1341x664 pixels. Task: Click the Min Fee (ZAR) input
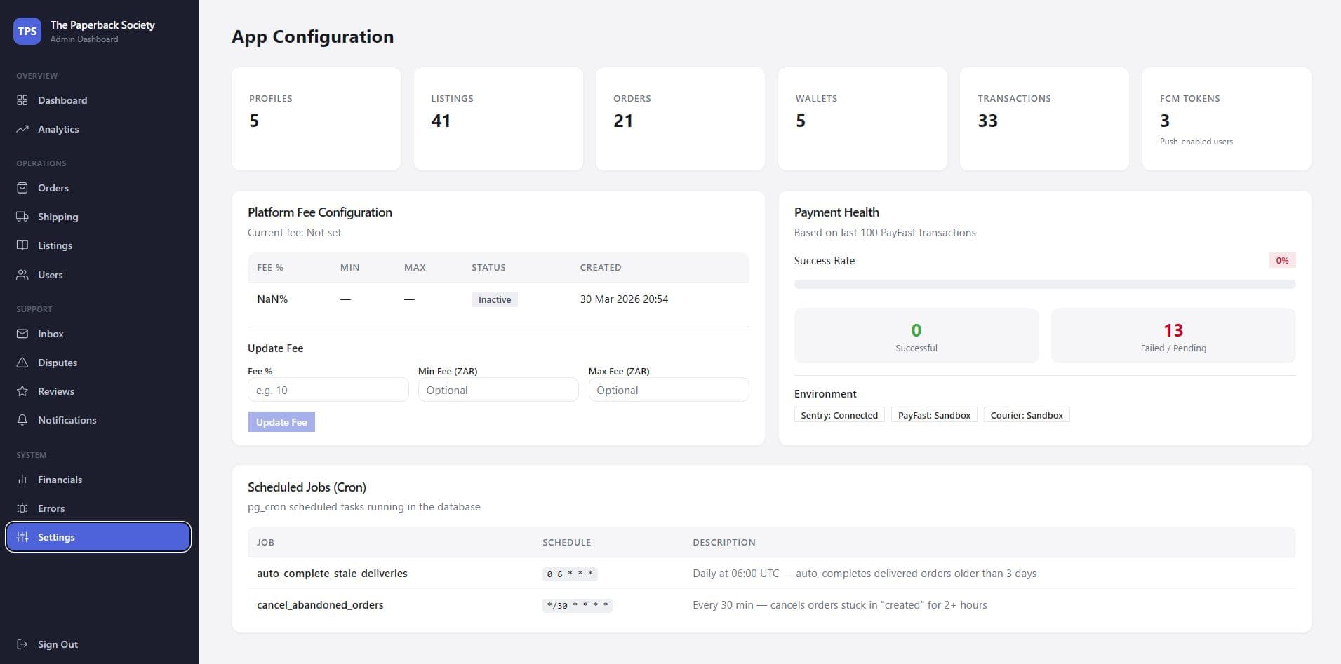coord(498,390)
